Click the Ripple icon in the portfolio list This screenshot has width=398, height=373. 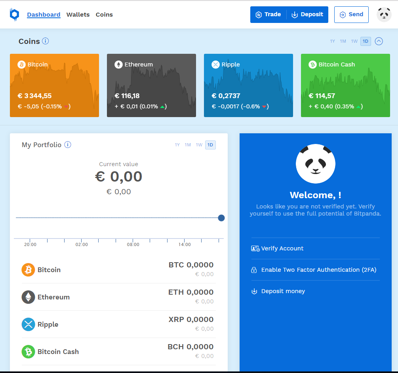(x=28, y=324)
